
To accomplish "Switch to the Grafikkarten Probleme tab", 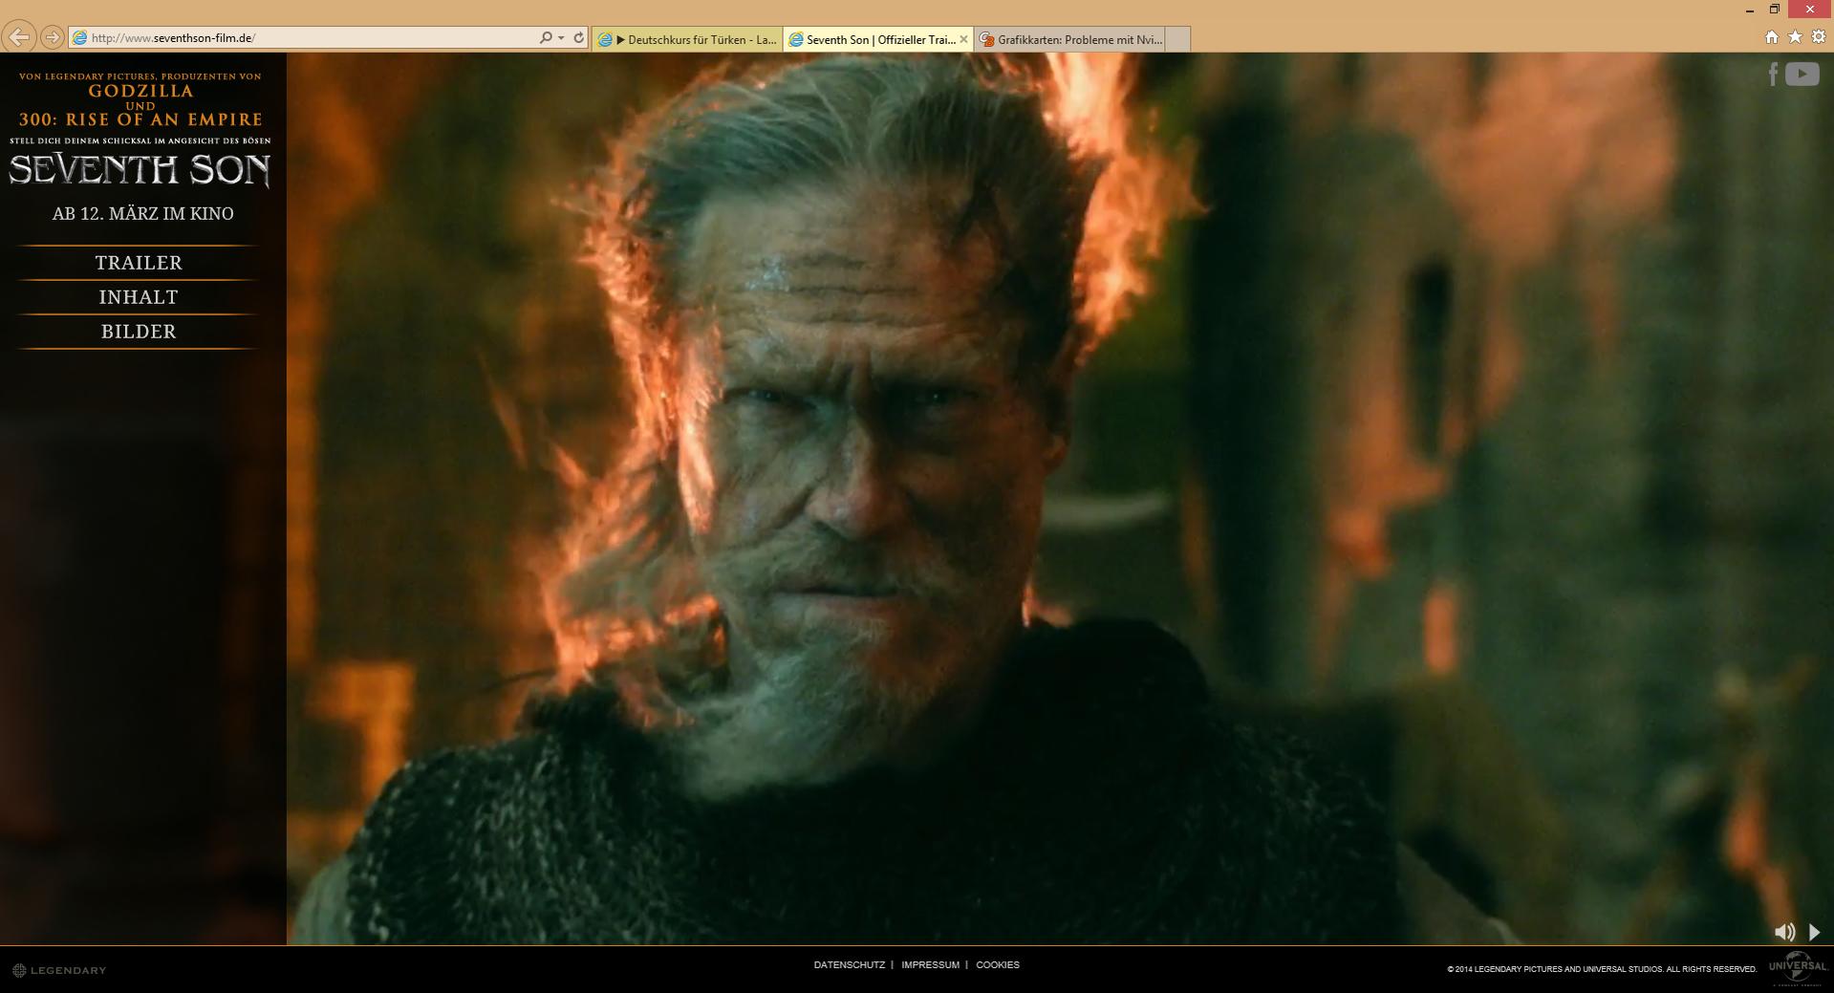I will pyautogui.click(x=1069, y=39).
